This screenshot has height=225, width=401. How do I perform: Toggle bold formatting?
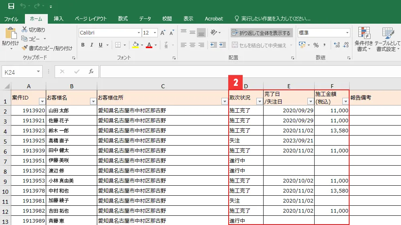pyautogui.click(x=83, y=45)
